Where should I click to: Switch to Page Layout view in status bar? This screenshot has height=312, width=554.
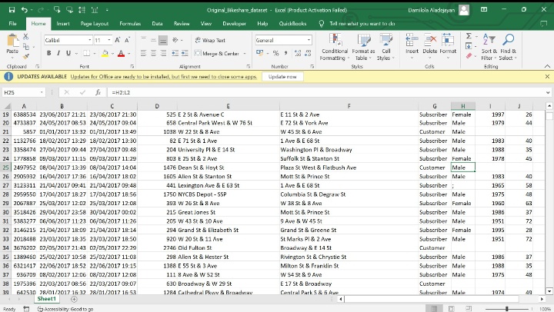point(451,309)
